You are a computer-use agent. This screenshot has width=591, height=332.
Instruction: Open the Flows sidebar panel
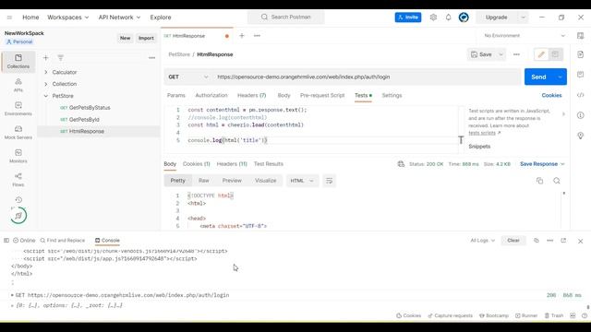(18, 180)
